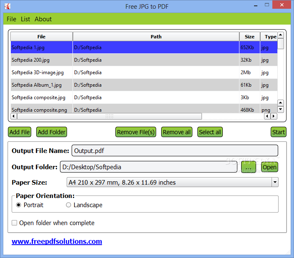Click the 468Kb size cell
This screenshot has height=258, width=294.
pos(249,109)
